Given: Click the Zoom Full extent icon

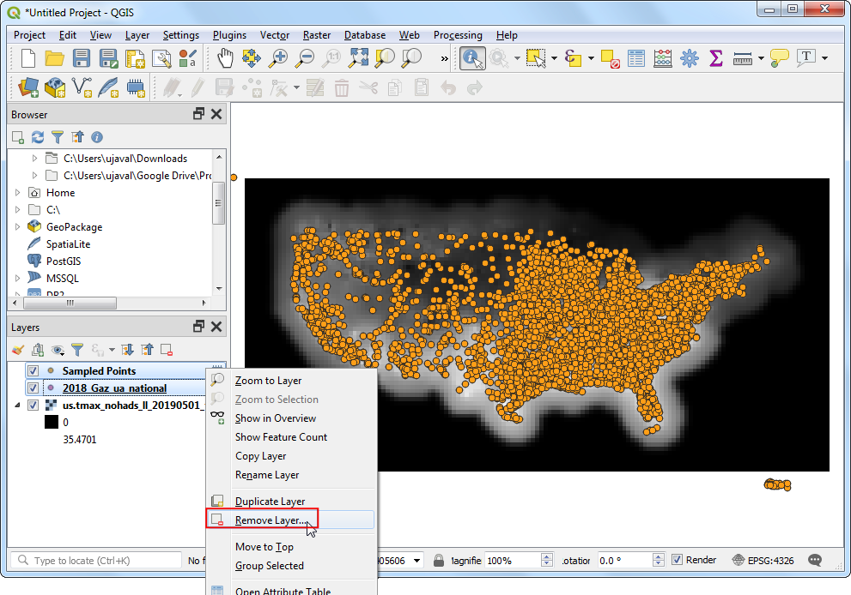Looking at the screenshot, I should [x=359, y=58].
